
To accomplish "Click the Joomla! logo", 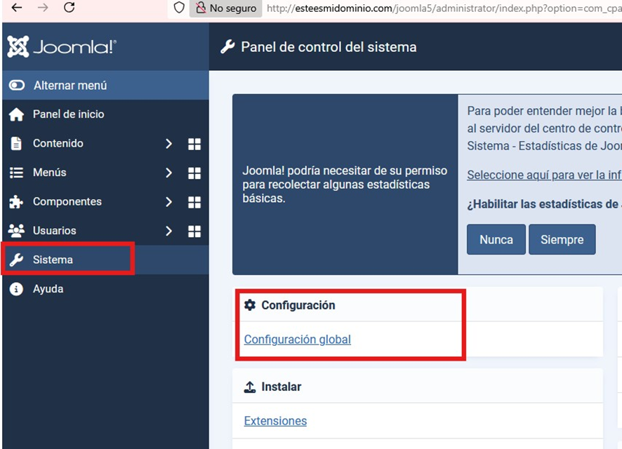I will (62, 47).
